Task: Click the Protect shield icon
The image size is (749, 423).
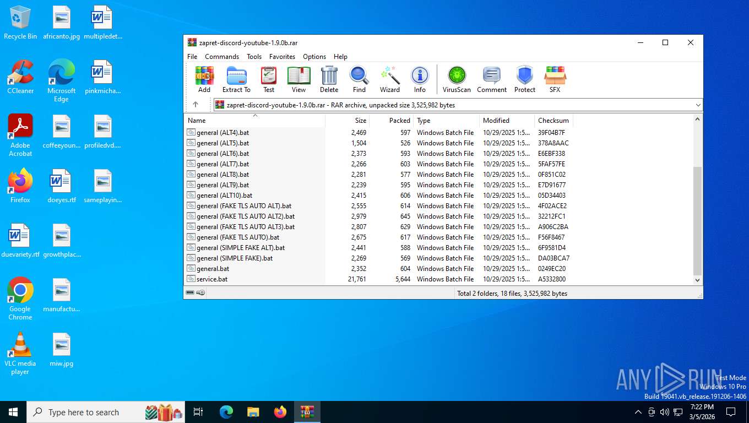Action: click(x=524, y=79)
